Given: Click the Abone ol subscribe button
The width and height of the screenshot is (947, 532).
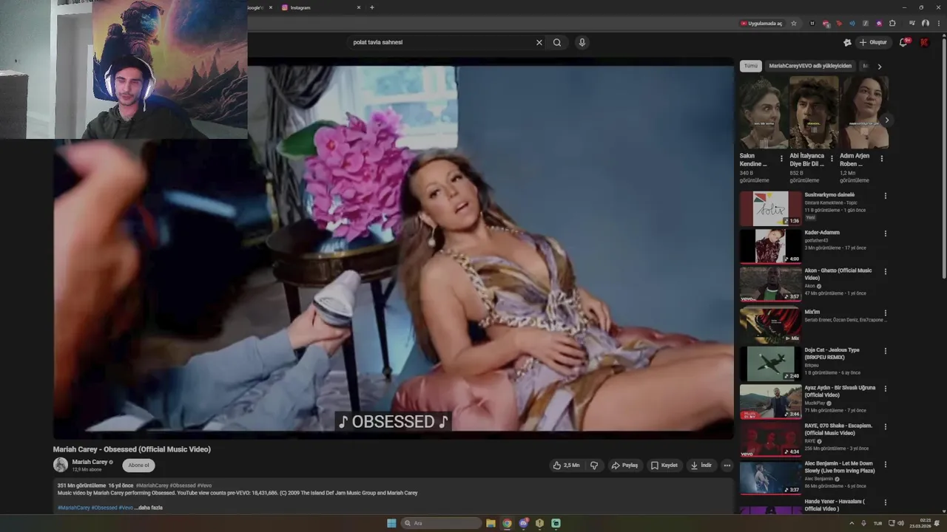Looking at the screenshot, I should pos(138,465).
